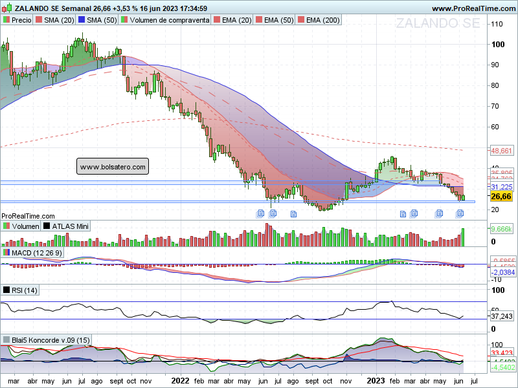Click the green Koncorde value tag -4,5402
The height and width of the screenshot is (388, 518).
(502, 367)
